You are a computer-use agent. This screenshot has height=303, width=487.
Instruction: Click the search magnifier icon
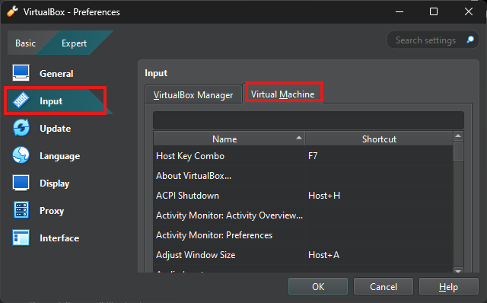470,40
